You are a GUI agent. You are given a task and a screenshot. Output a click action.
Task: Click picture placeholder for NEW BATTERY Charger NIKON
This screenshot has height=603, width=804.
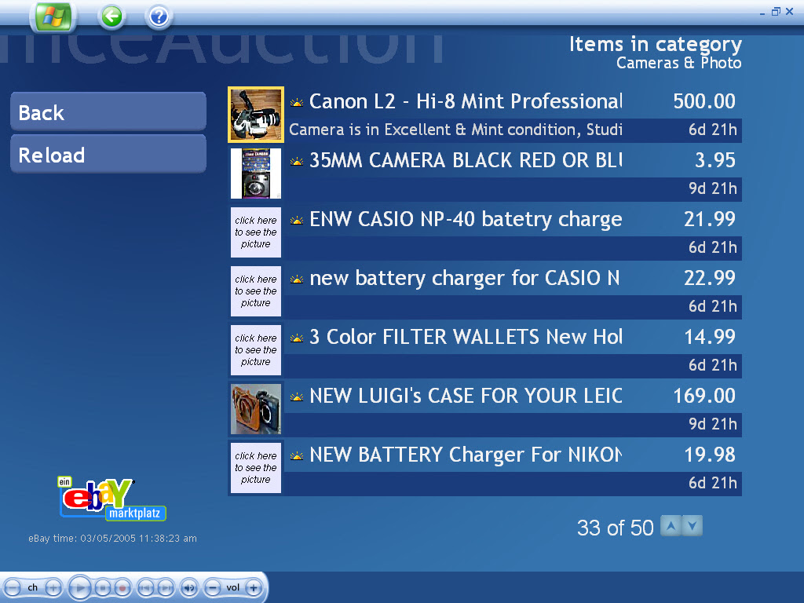(x=256, y=468)
